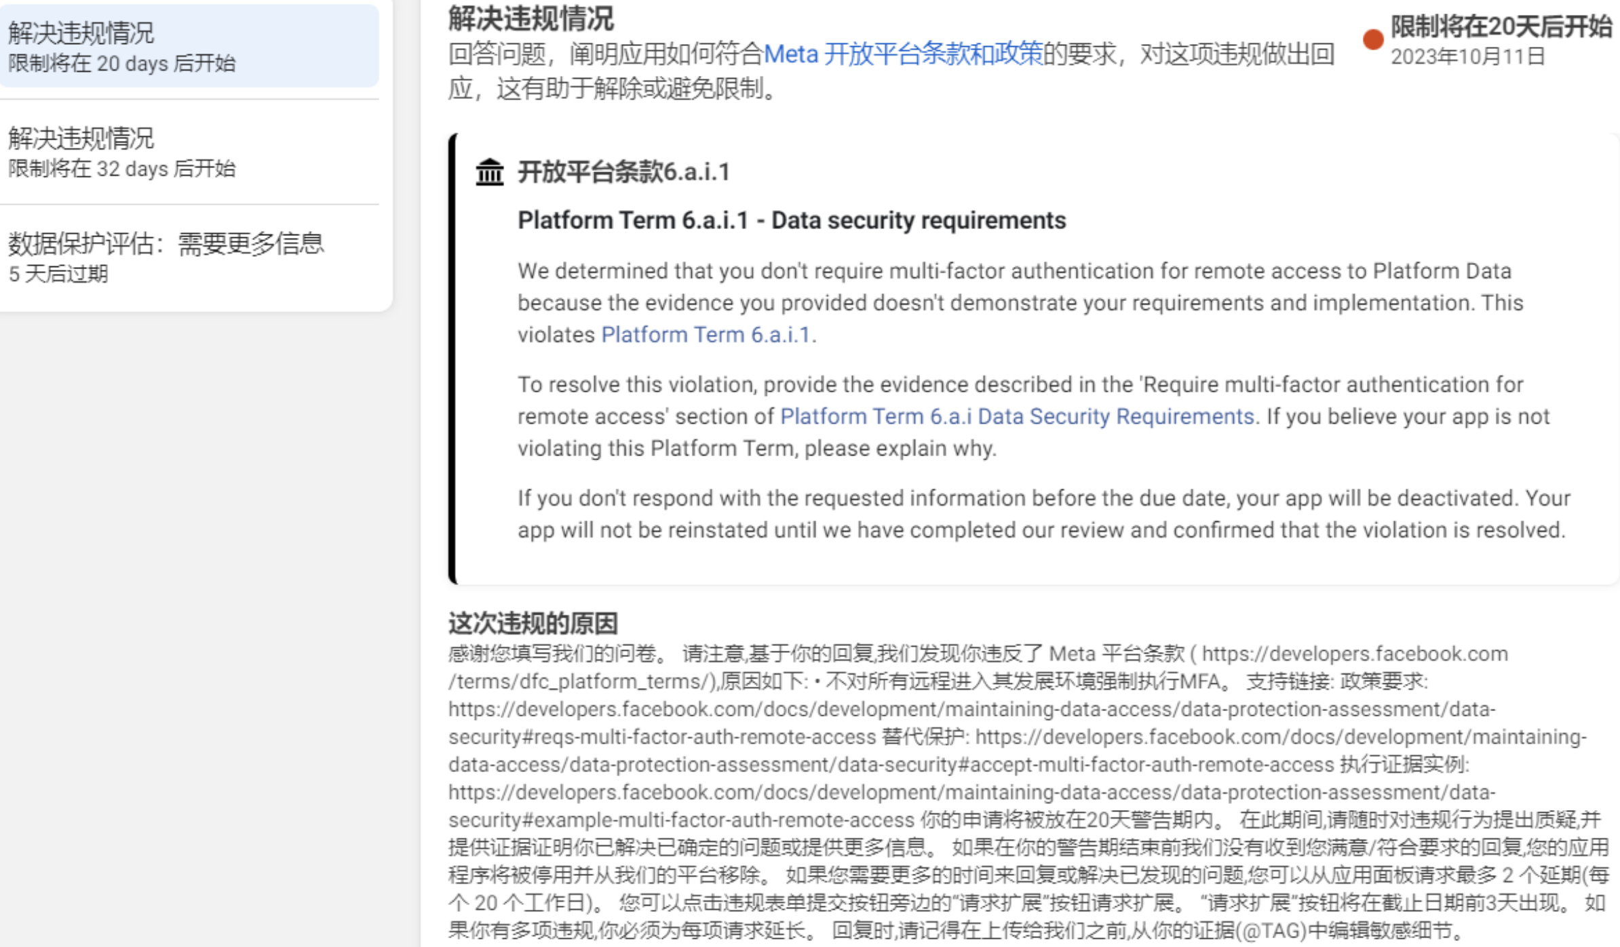Click the bank building icon beside 开放平台条款6.a.i.1

(x=489, y=172)
